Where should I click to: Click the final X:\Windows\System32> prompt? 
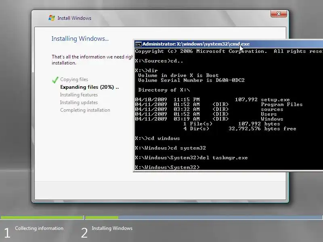pos(167,167)
